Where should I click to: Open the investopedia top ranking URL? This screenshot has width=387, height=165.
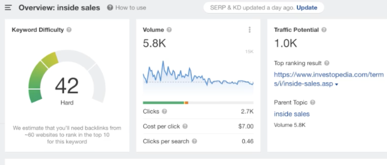[x=329, y=75]
